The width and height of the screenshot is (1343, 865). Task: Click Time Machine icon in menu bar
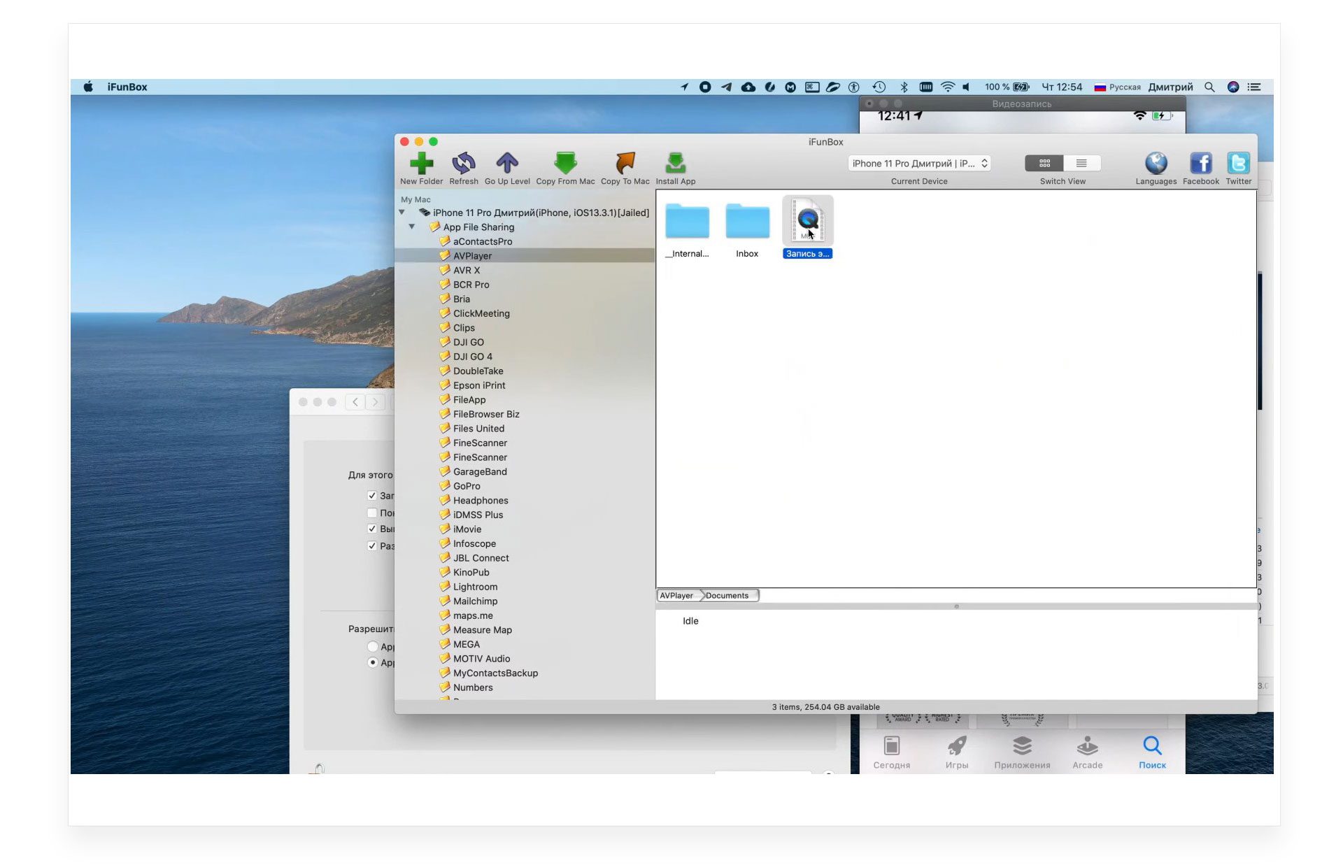(879, 87)
